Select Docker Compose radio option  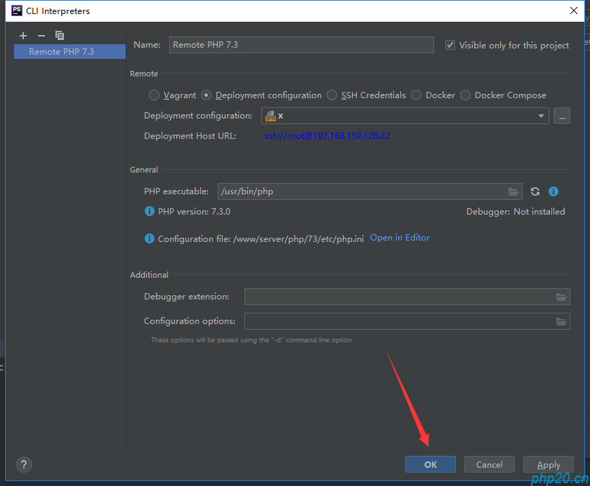click(465, 95)
